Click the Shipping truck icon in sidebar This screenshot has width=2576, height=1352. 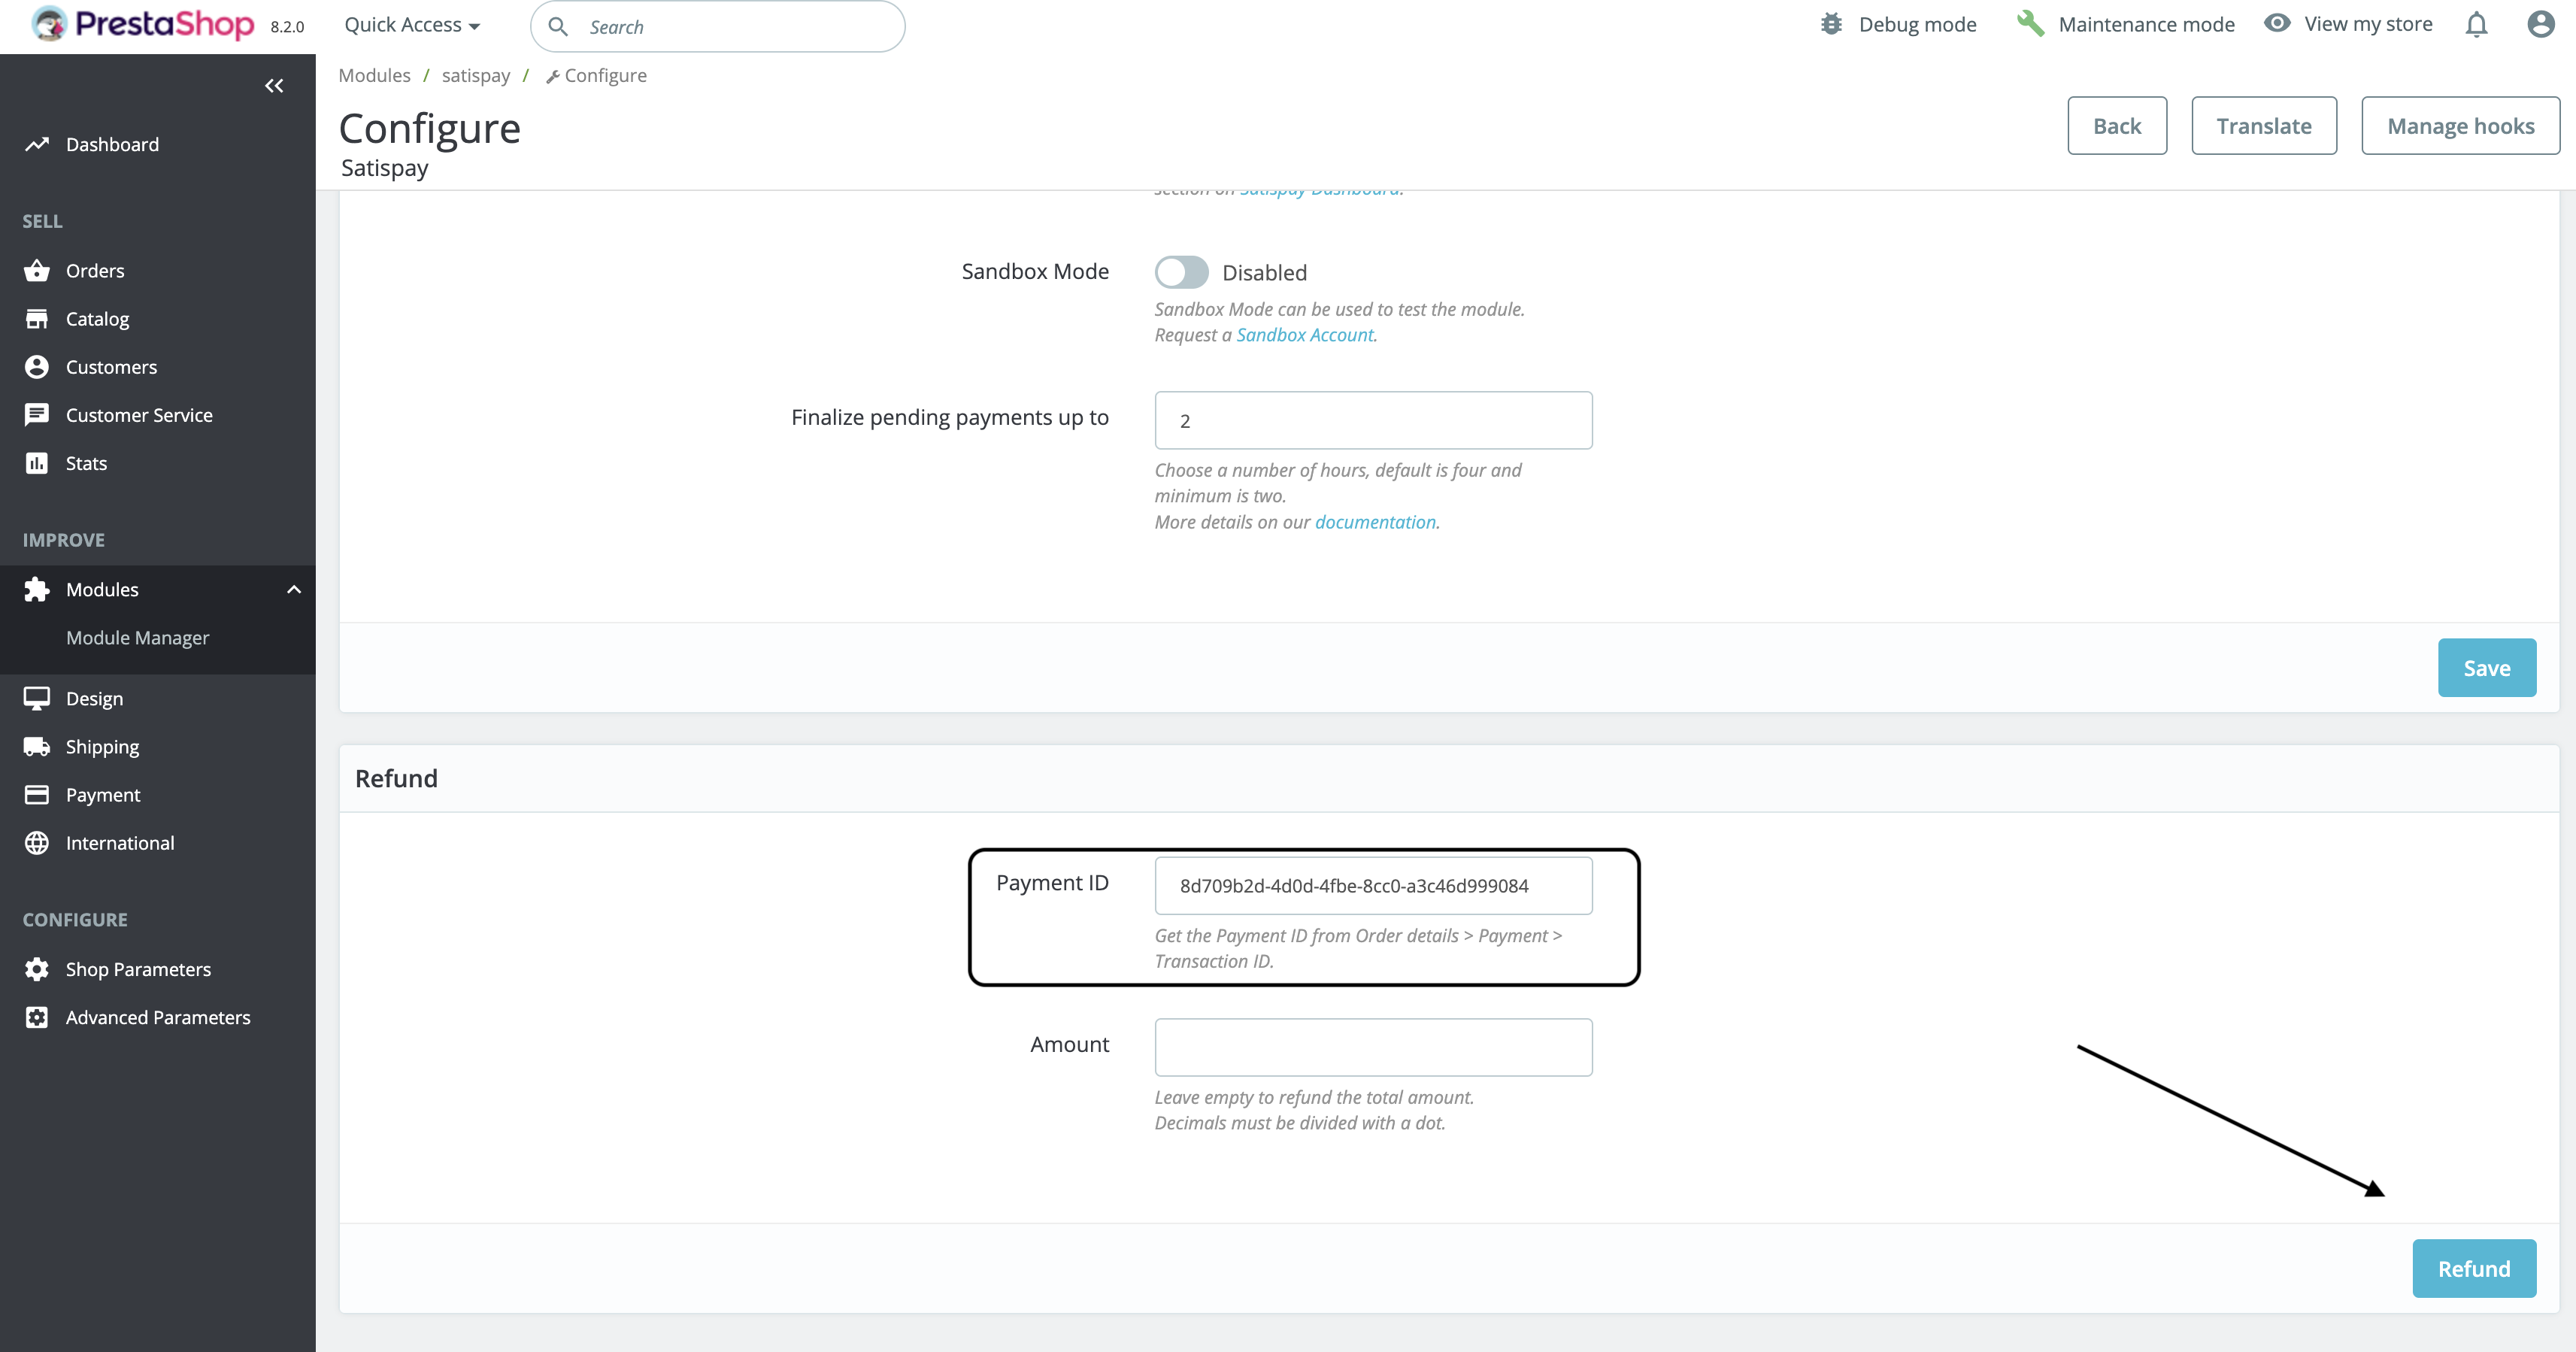(37, 747)
